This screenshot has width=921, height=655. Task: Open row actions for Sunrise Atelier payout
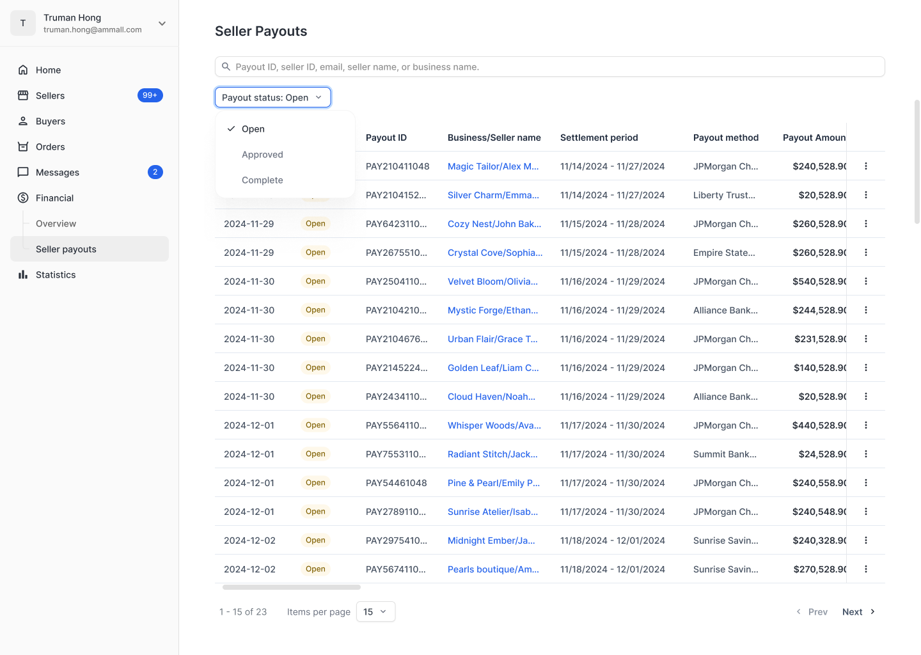click(x=866, y=512)
